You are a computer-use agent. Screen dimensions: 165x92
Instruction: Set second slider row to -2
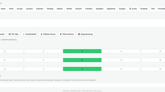coord(12,60)
